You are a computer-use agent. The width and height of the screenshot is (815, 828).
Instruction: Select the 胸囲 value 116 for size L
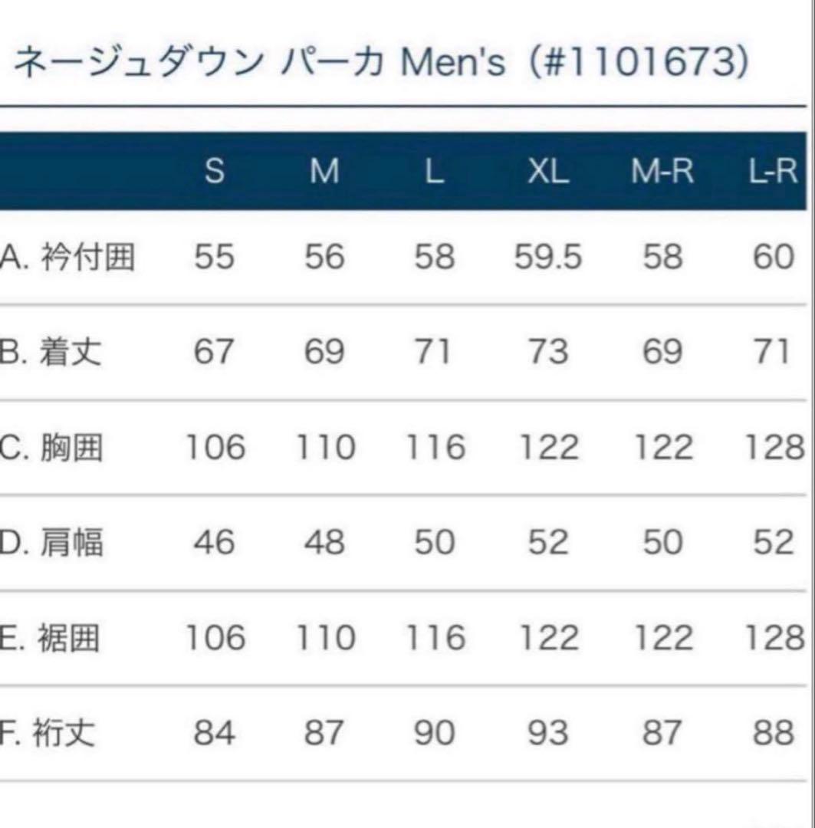pyautogui.click(x=435, y=448)
